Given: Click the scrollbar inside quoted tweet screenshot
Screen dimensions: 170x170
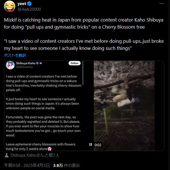Looking at the screenshot, I should pyautogui.click(x=83, y=73).
